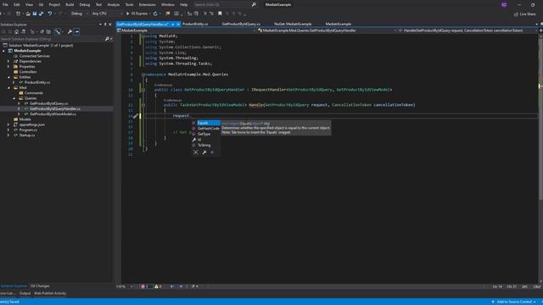The image size is (543, 305).
Task: Click the Open File toolbar icon
Action: tap(28, 14)
